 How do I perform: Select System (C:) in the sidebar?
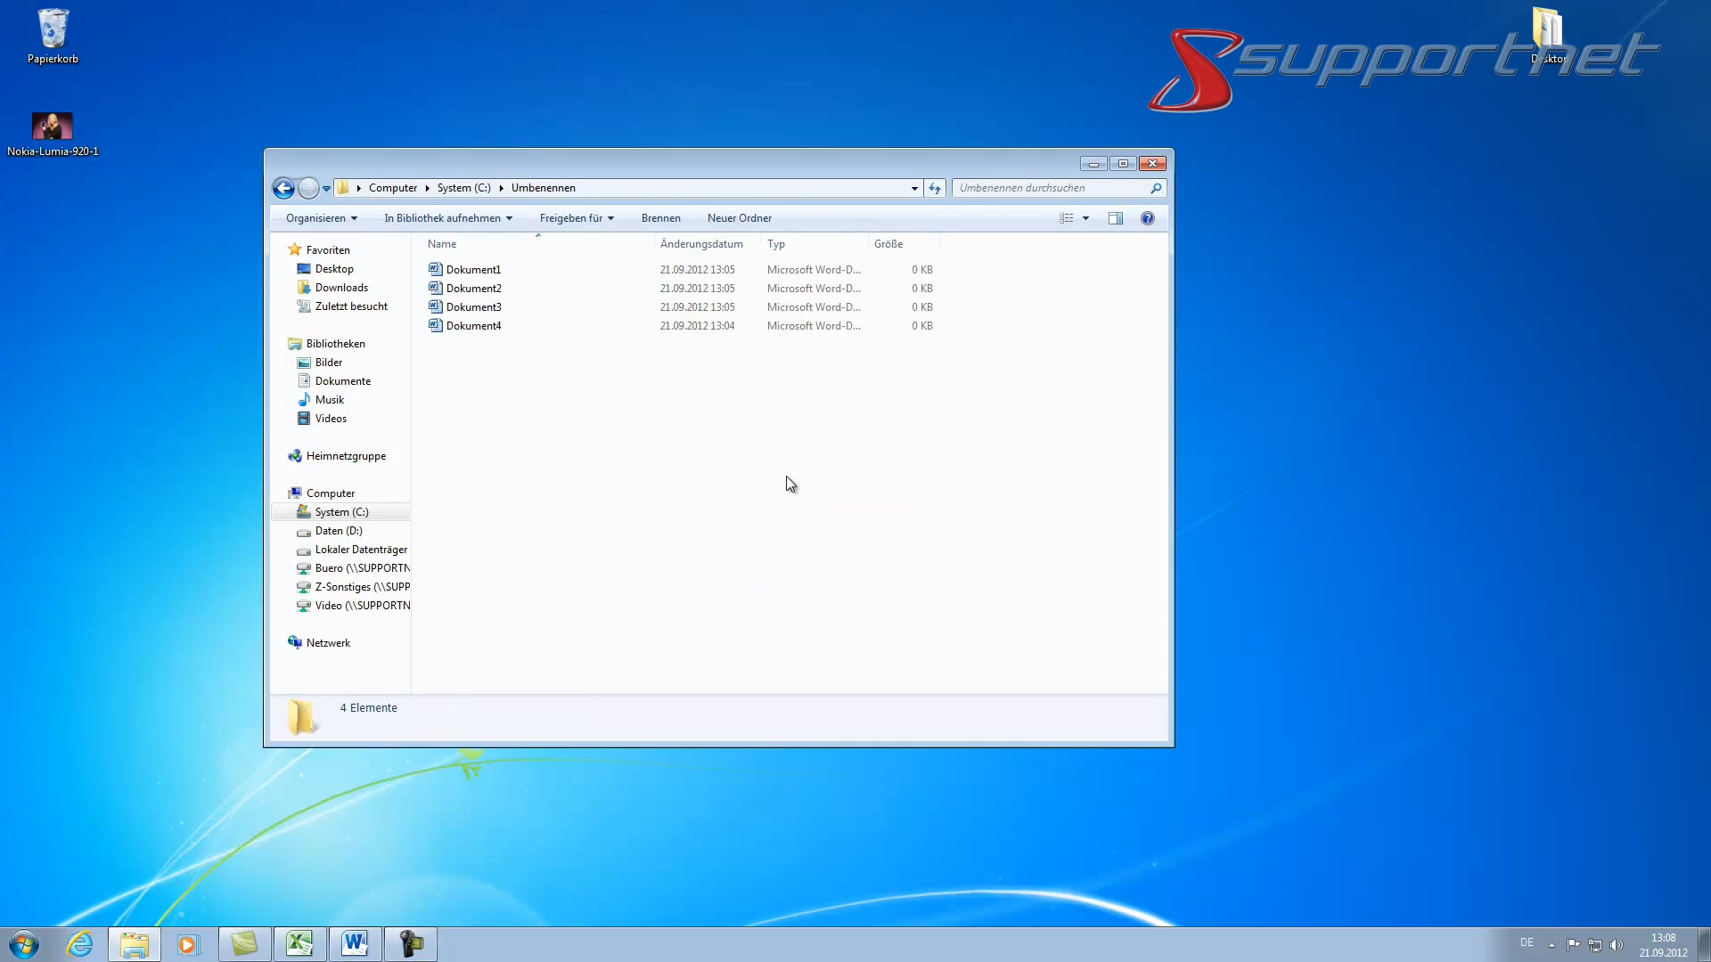tap(343, 511)
